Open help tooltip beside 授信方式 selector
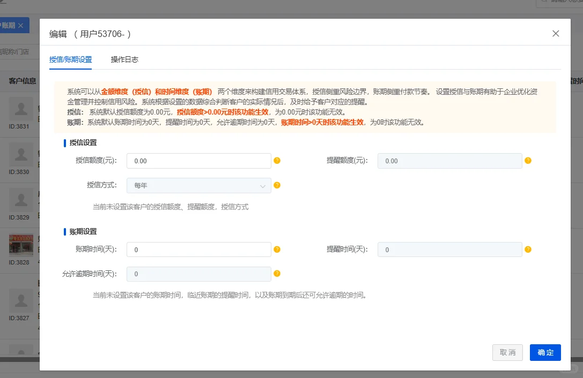Viewport: 583px width, 378px height. click(277, 185)
